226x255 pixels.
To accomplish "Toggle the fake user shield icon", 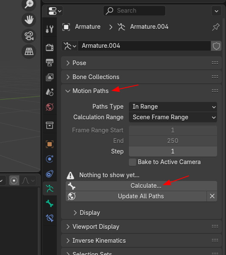I will pos(216,46).
